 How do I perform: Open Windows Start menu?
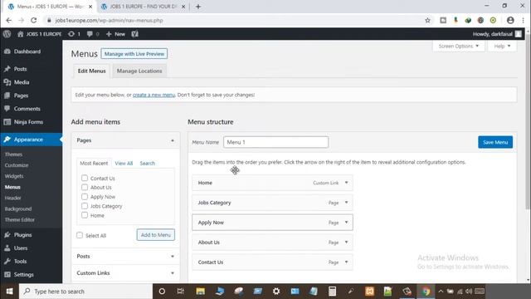click(x=9, y=292)
